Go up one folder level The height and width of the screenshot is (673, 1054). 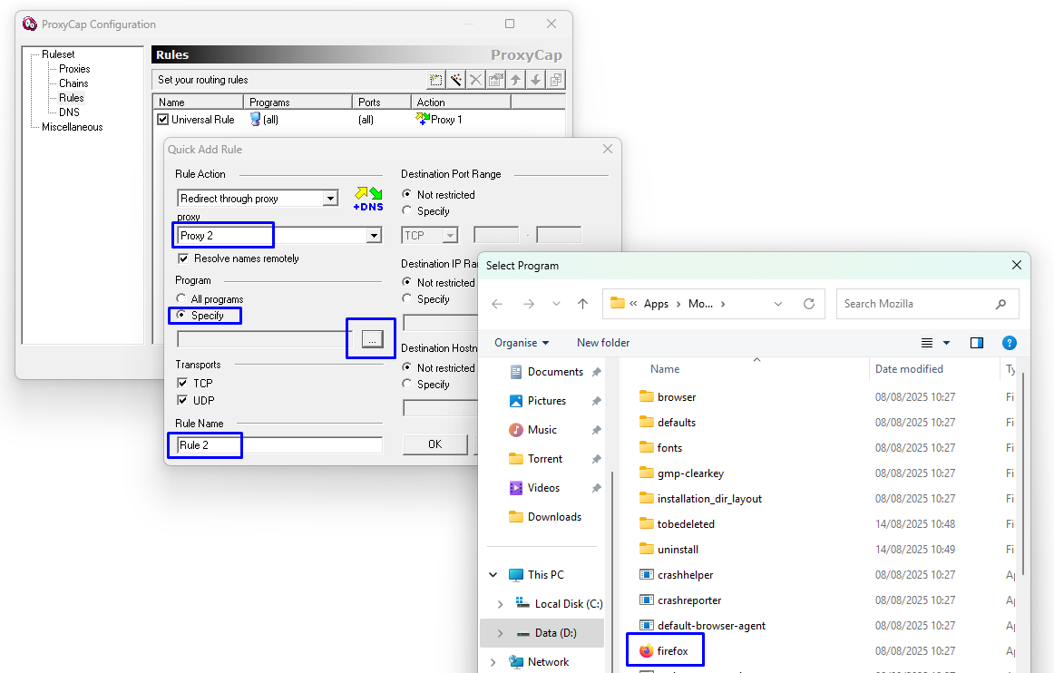pyautogui.click(x=583, y=304)
